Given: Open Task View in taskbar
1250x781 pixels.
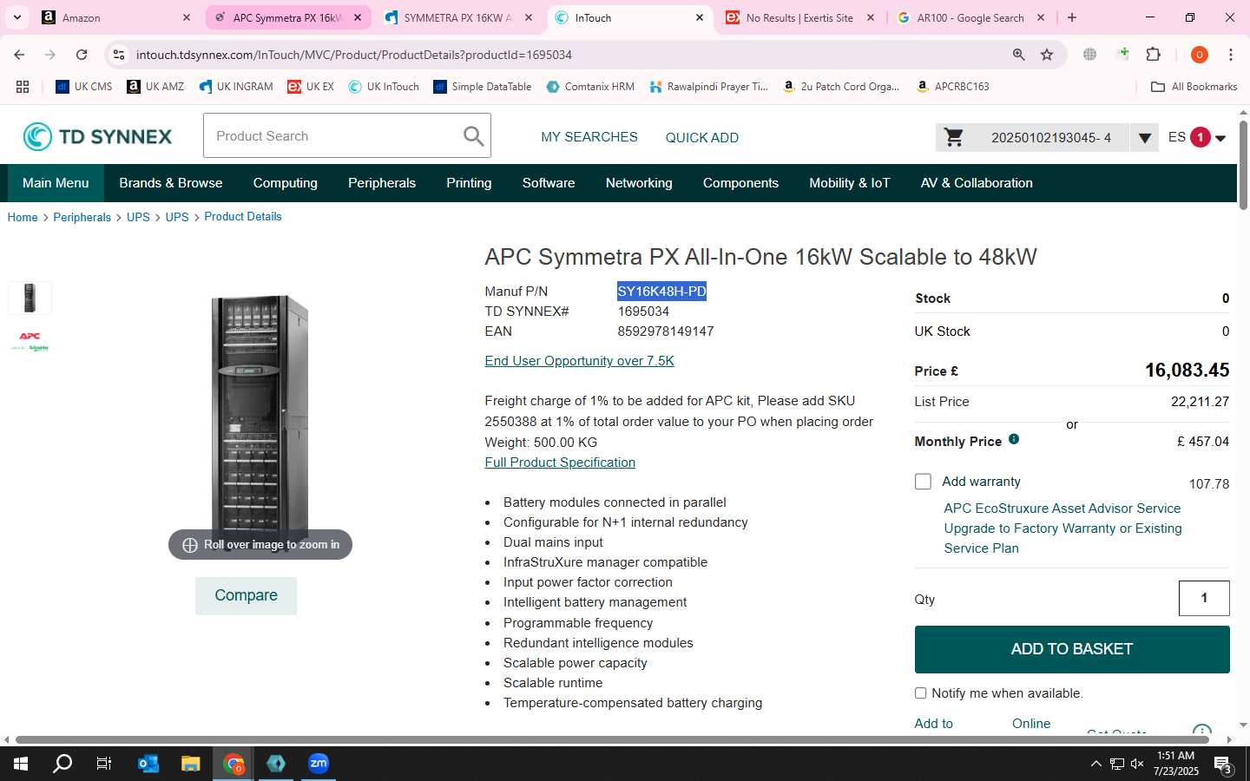Looking at the screenshot, I should click(x=103, y=764).
